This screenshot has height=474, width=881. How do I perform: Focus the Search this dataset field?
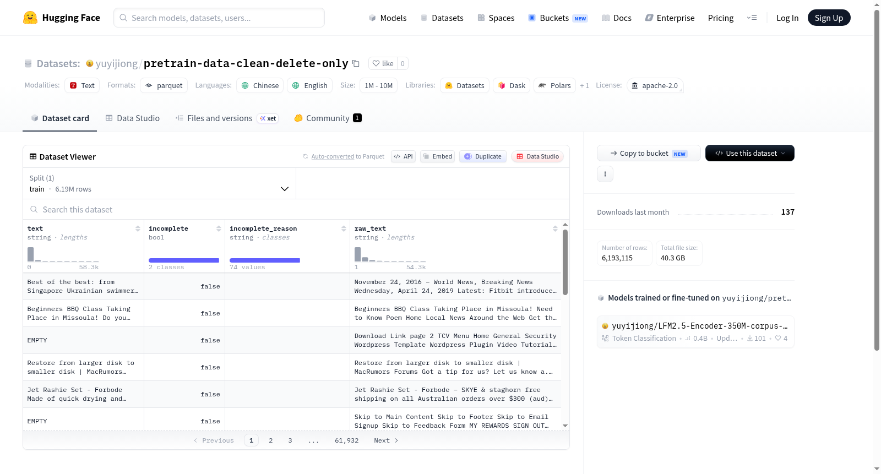pos(296,209)
